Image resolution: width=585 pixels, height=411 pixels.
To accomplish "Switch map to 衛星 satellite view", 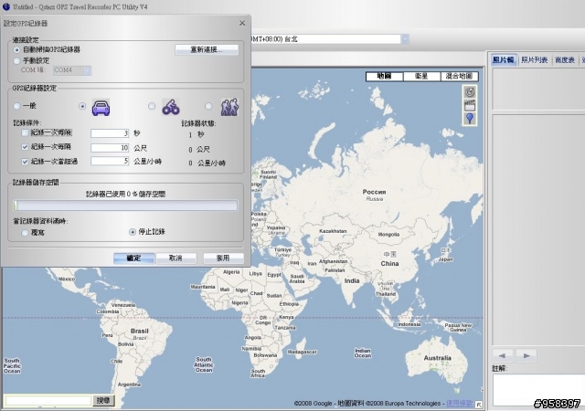I will coord(421,76).
